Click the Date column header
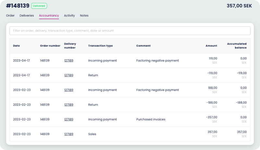 (16, 46)
